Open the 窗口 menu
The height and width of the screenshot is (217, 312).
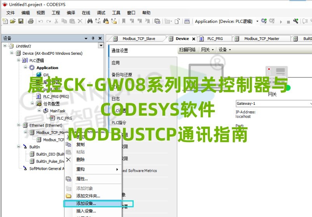(131, 13)
